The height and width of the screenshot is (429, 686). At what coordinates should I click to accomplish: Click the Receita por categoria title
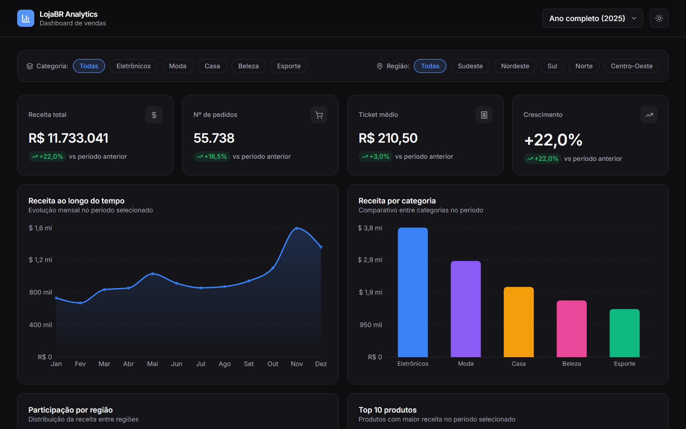(397, 201)
